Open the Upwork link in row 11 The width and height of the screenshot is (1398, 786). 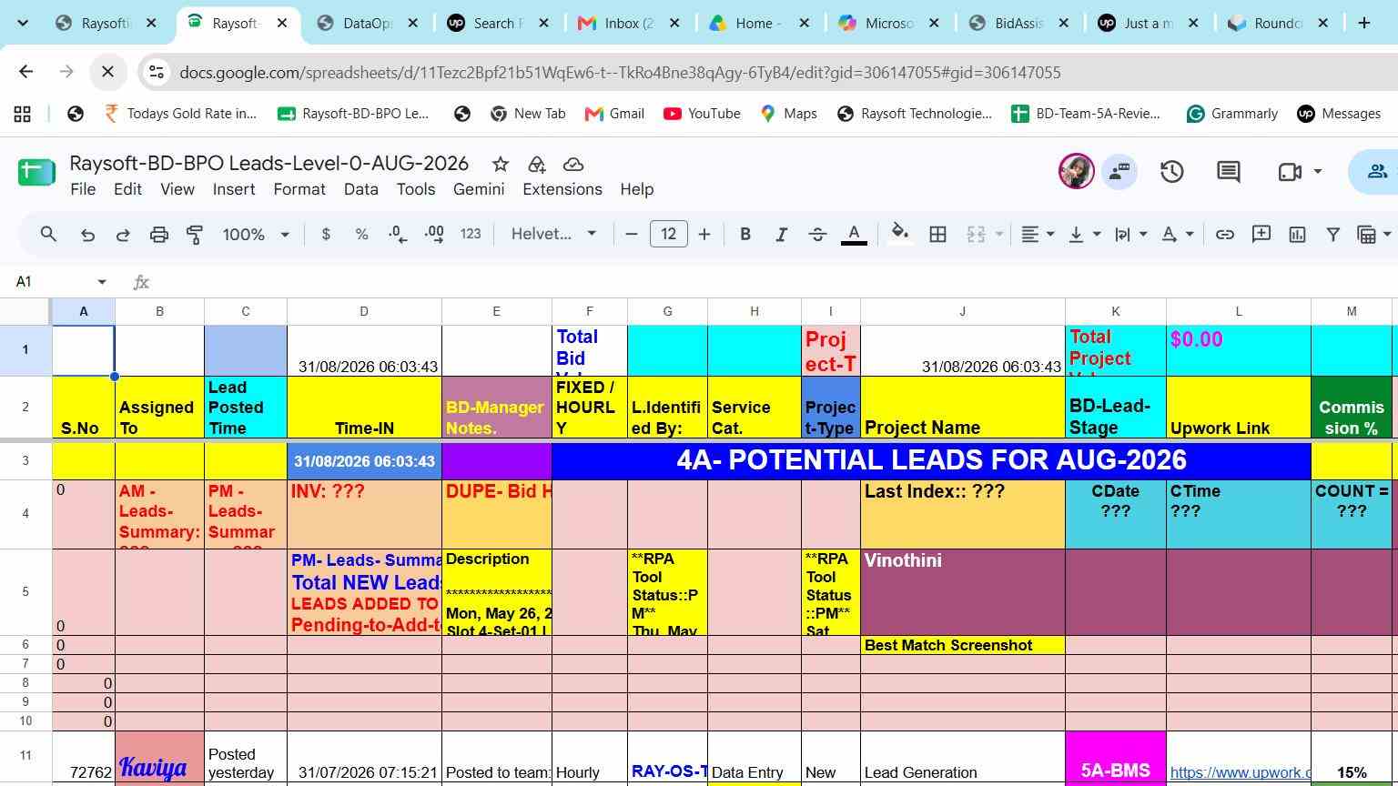(1240, 772)
